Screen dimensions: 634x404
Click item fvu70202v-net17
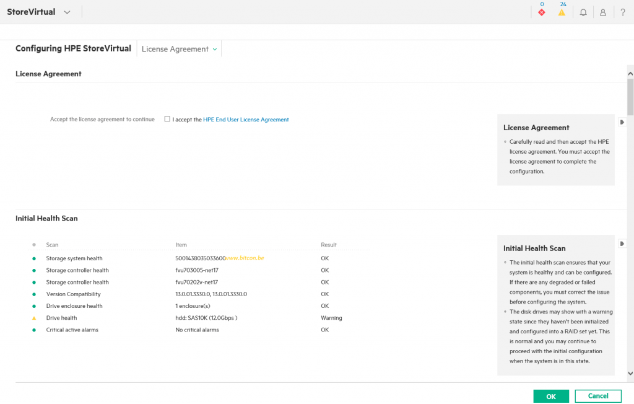196,282
